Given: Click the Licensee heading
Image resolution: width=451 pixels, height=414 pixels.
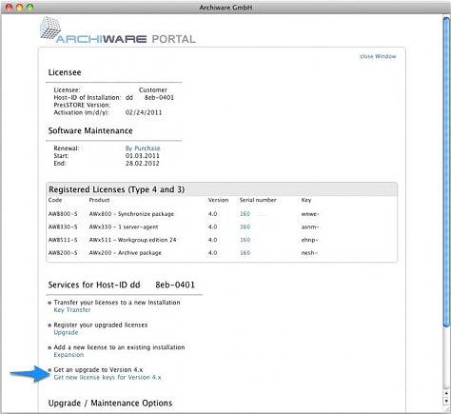Looking at the screenshot, I should 65,72.
